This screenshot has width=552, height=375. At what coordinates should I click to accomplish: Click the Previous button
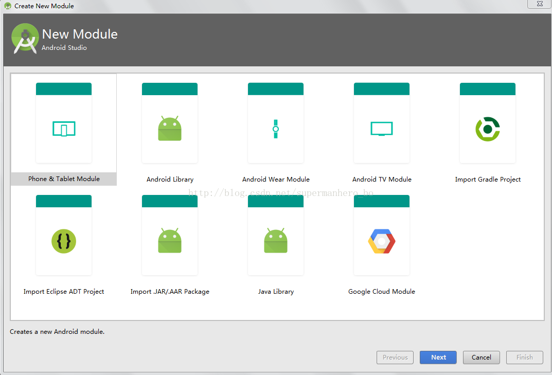(395, 358)
